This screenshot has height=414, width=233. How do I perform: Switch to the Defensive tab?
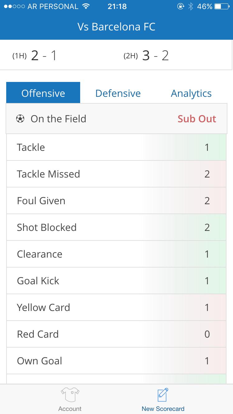[118, 93]
